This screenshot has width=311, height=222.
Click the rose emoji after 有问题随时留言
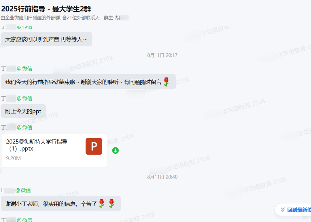tap(166, 82)
